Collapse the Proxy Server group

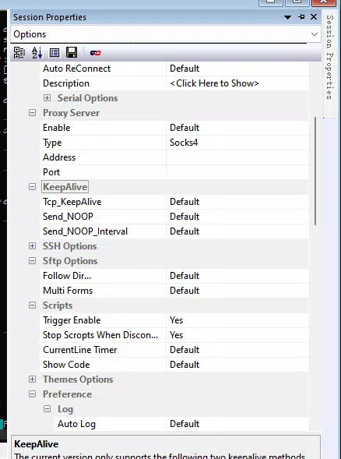(x=32, y=113)
